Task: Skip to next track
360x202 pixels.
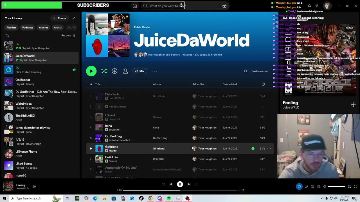Action: (x=189, y=184)
